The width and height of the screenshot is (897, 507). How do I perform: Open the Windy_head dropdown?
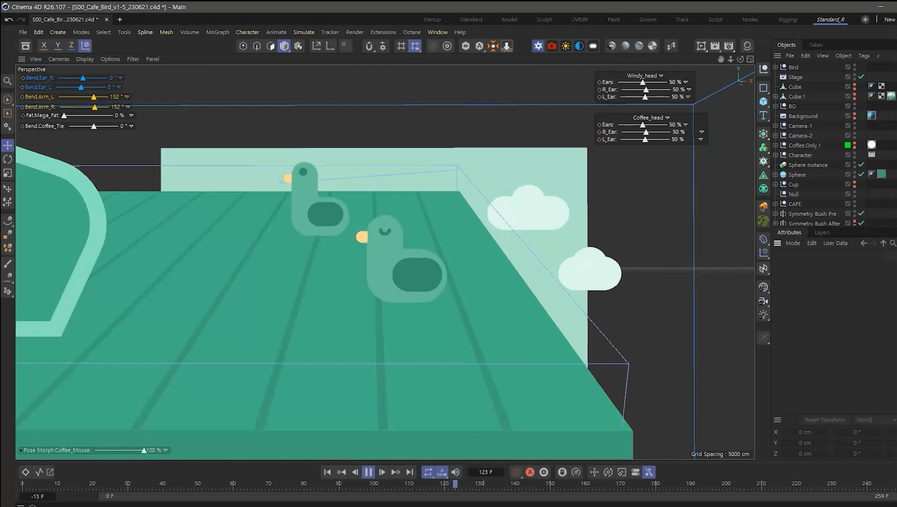coord(661,76)
